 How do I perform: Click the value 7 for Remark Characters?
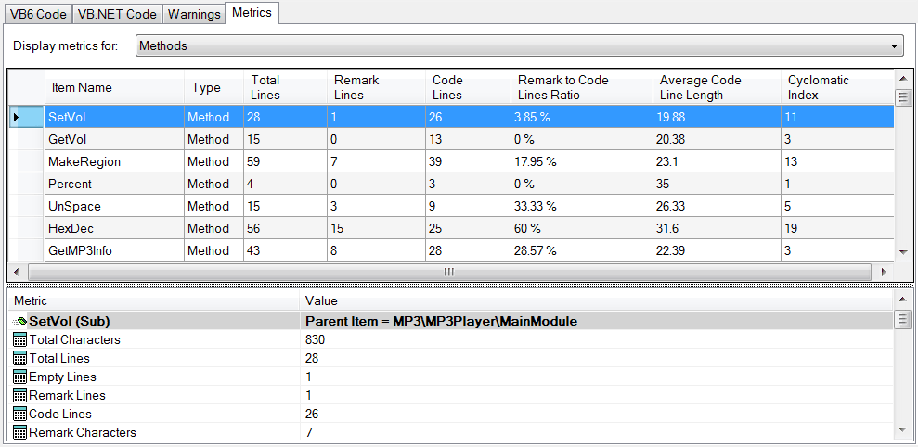(x=308, y=432)
